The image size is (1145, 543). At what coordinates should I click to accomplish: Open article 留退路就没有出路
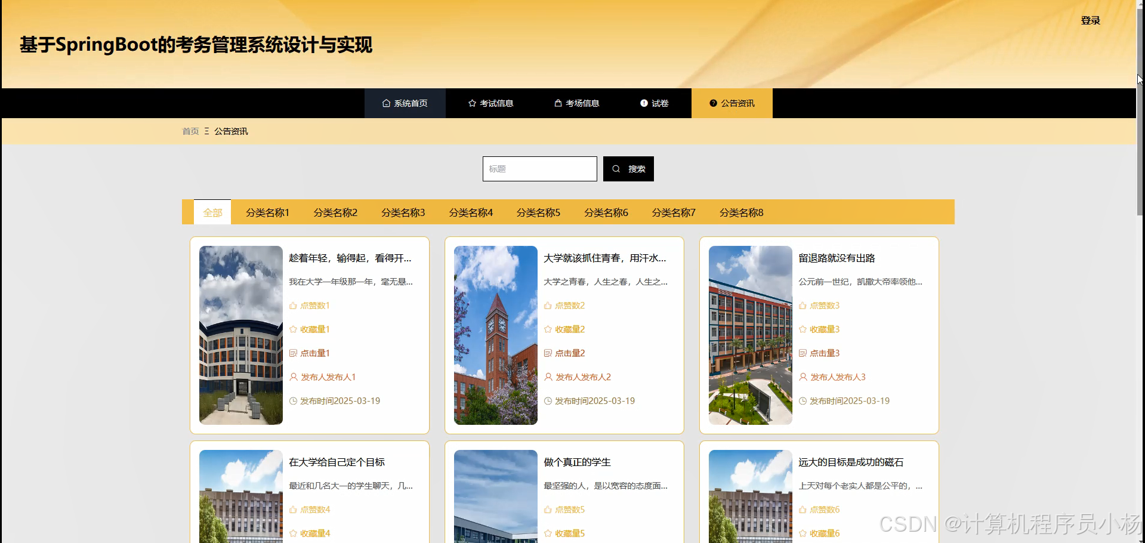pyautogui.click(x=837, y=258)
